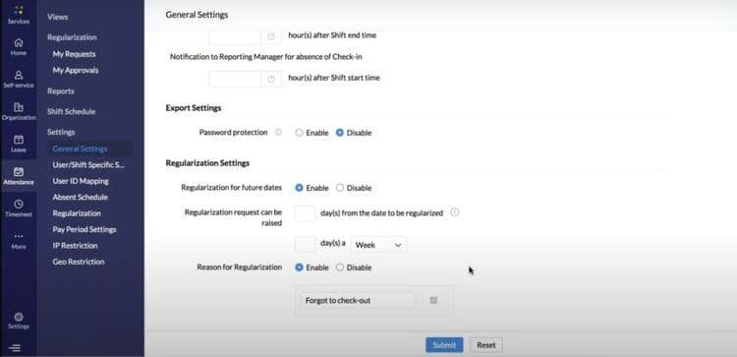The height and width of the screenshot is (357, 737).
Task: Enable Regularization for future dates
Action: click(x=299, y=188)
